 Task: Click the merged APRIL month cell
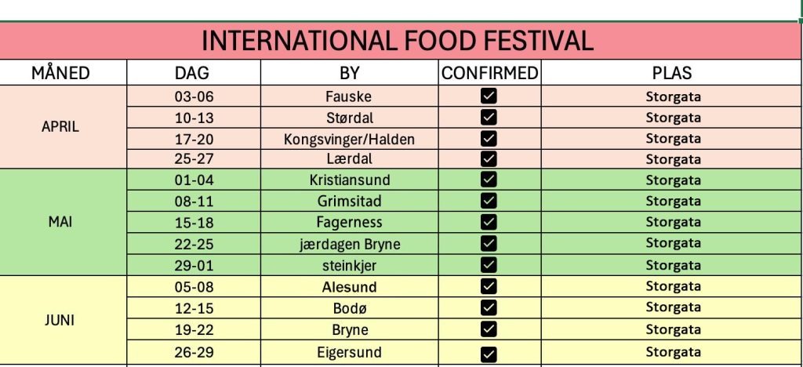(x=63, y=127)
